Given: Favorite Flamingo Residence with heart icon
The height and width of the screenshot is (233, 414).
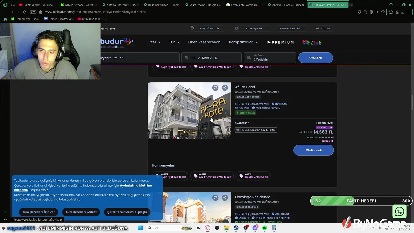Looking at the screenshot, I should [x=215, y=198].
